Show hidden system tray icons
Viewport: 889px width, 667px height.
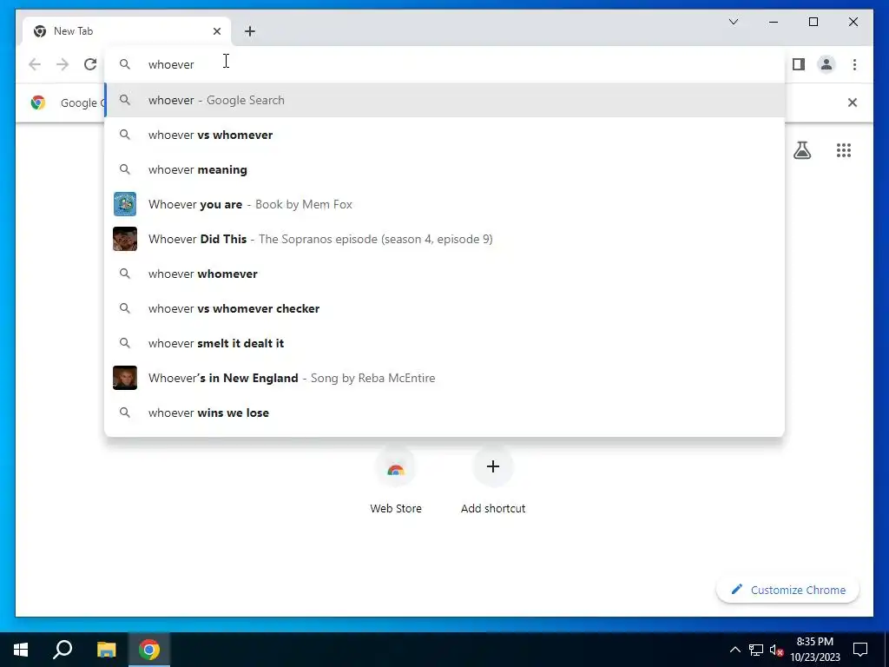[734, 650]
